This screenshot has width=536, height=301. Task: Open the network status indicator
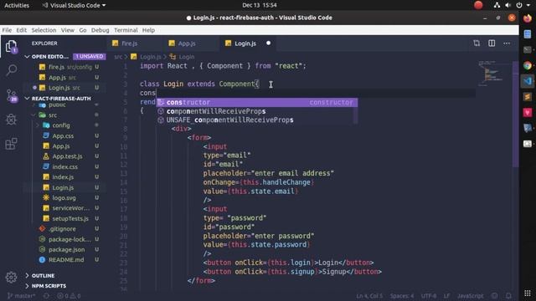[x=497, y=5]
